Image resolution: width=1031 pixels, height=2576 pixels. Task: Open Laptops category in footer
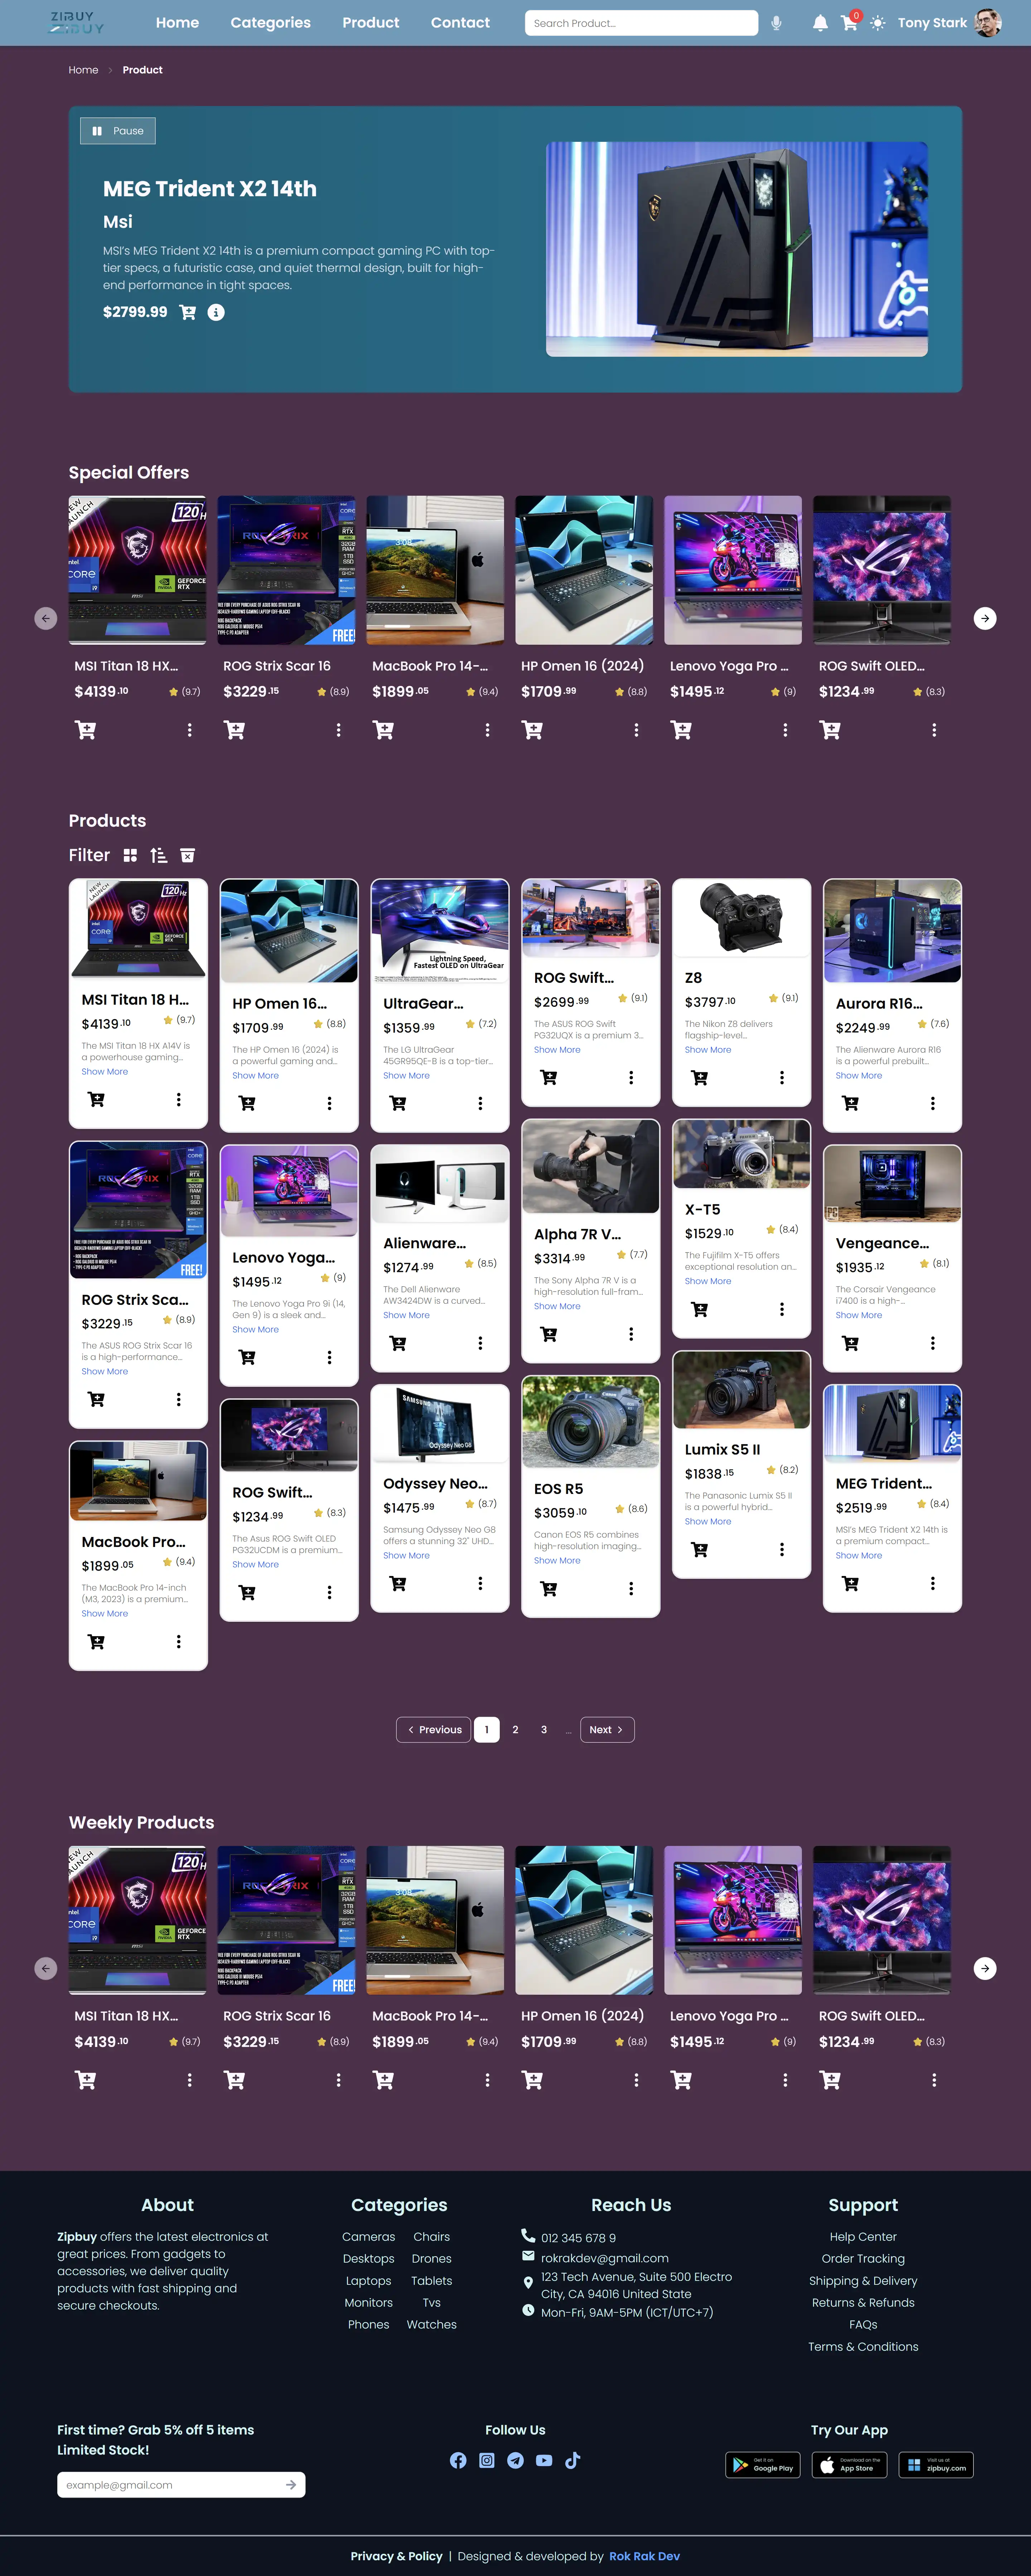point(369,2281)
